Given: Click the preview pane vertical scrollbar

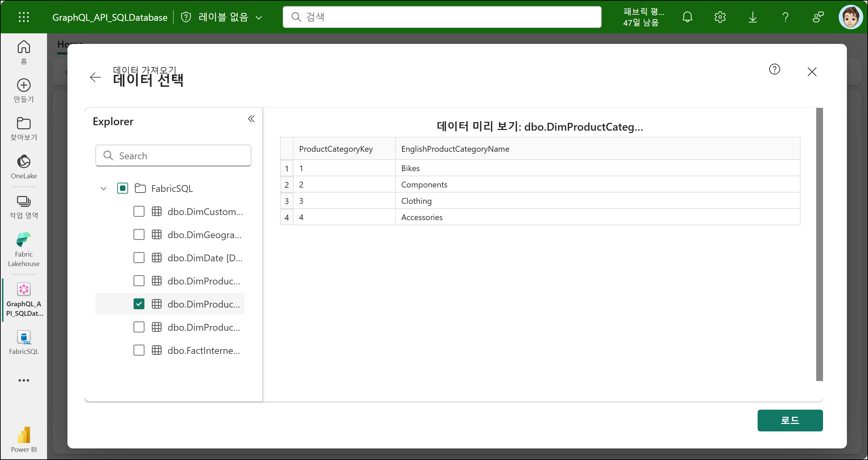Looking at the screenshot, I should coord(820,244).
